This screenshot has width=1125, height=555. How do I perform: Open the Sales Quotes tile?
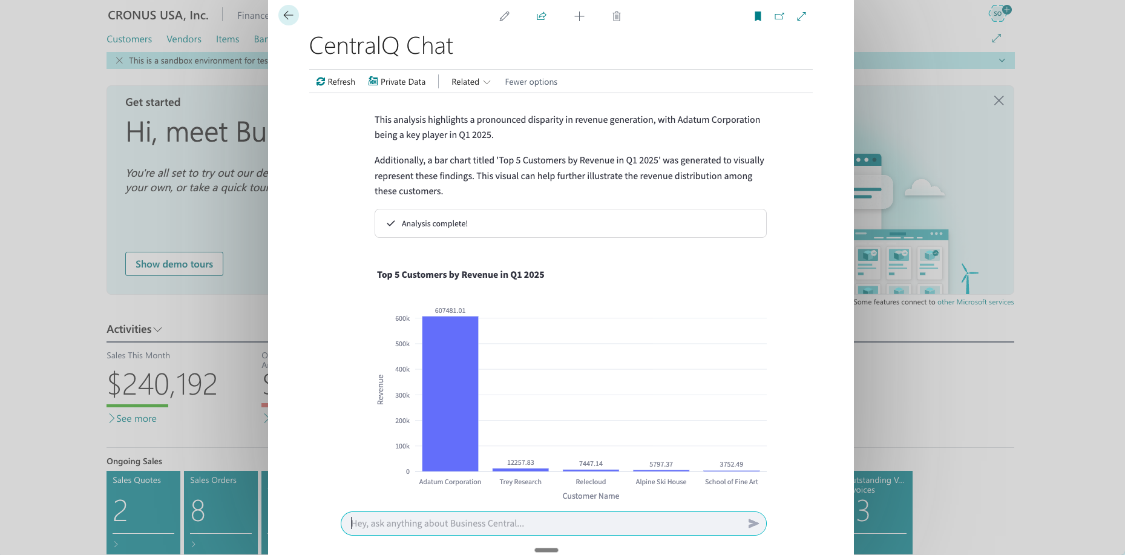[143, 512]
